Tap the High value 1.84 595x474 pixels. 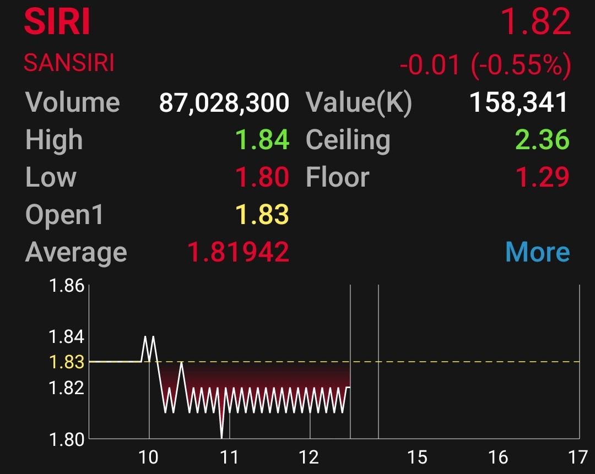click(x=262, y=139)
